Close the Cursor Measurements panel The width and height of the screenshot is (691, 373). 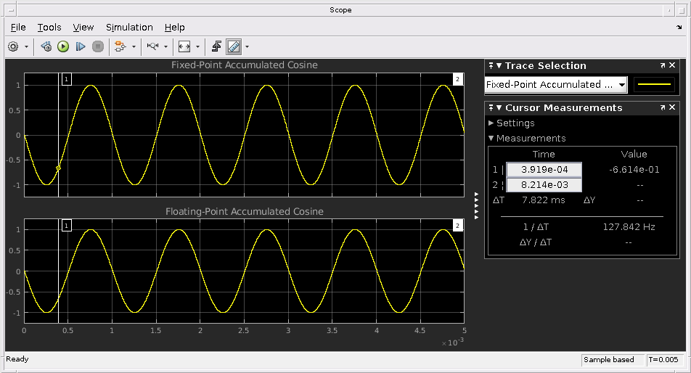click(674, 107)
